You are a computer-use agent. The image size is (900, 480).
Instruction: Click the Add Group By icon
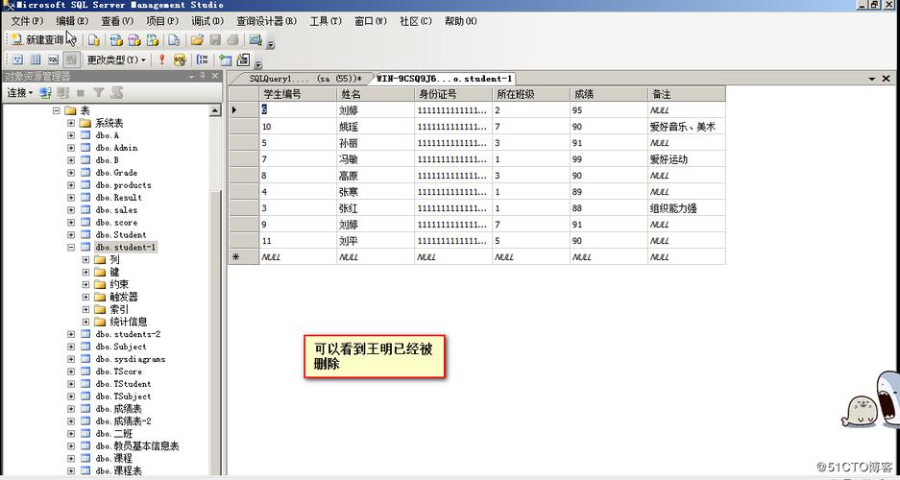(x=202, y=60)
